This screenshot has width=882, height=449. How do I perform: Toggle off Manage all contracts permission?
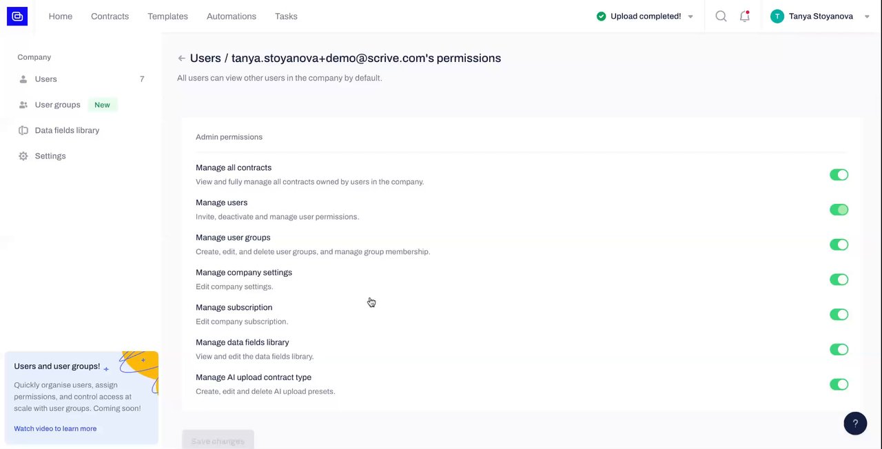[x=839, y=175]
